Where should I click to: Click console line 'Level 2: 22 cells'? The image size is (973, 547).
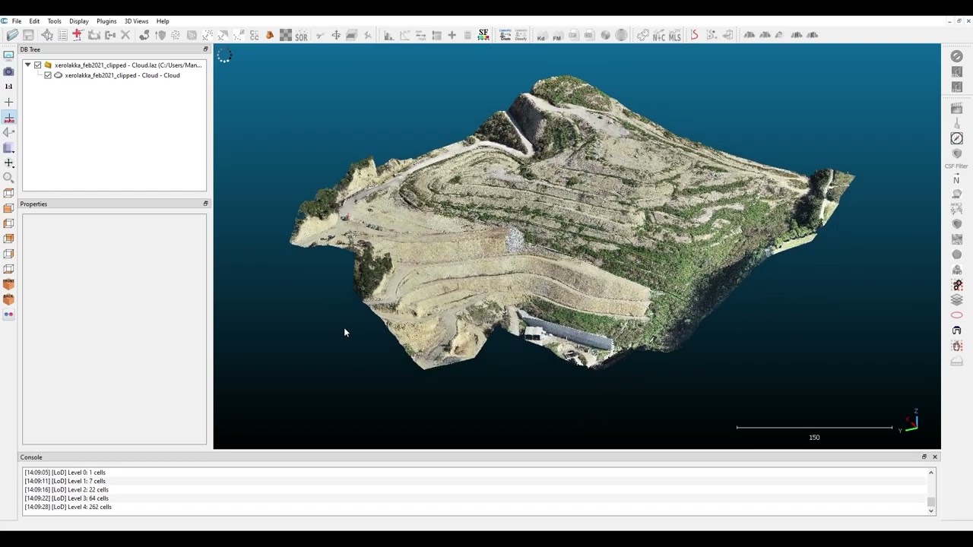(66, 489)
